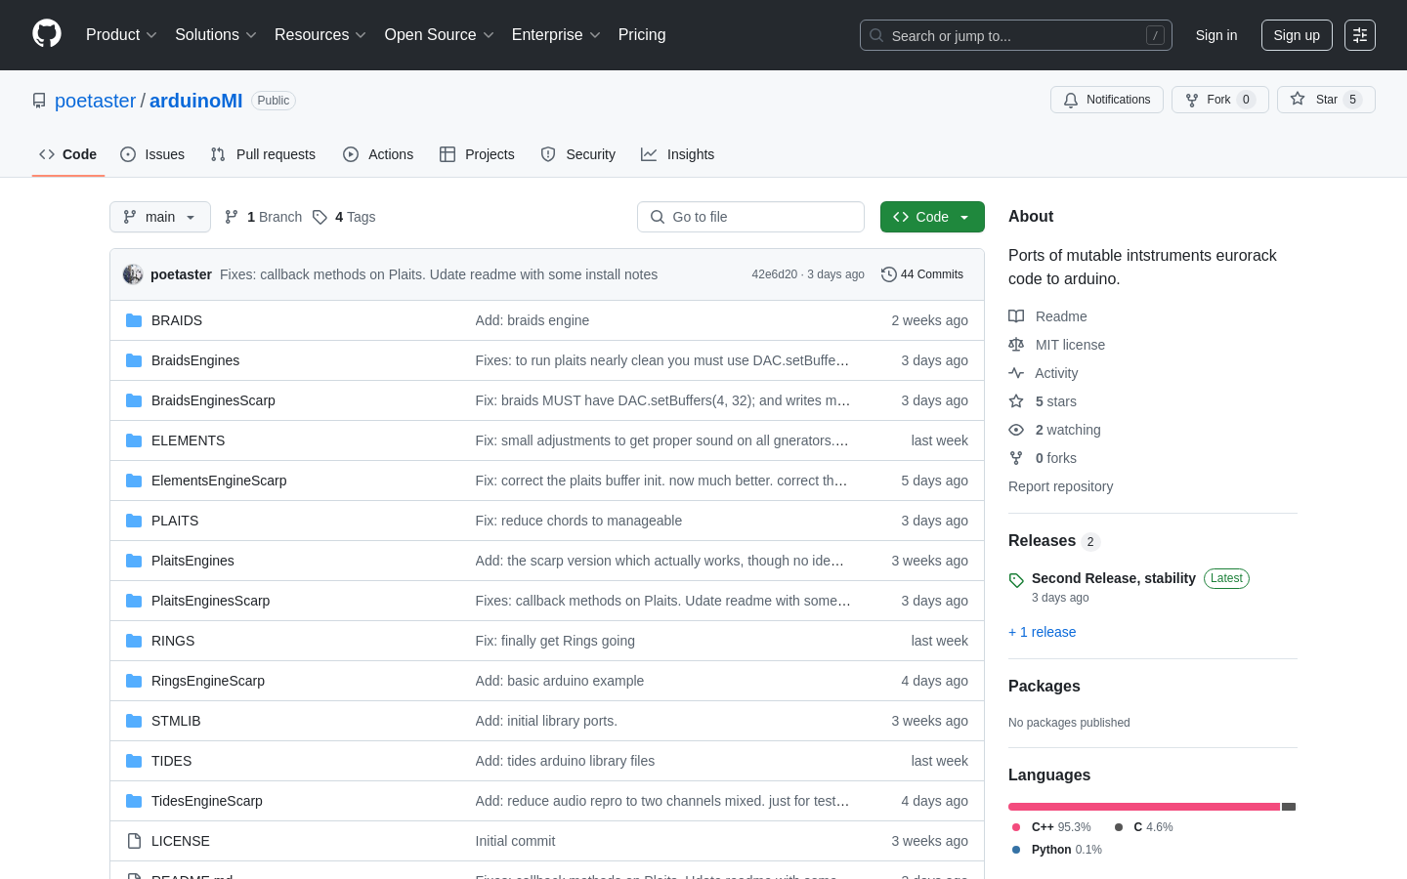Select the RINGS folder icon
Screen dimensions: 1407x879
point(134,641)
